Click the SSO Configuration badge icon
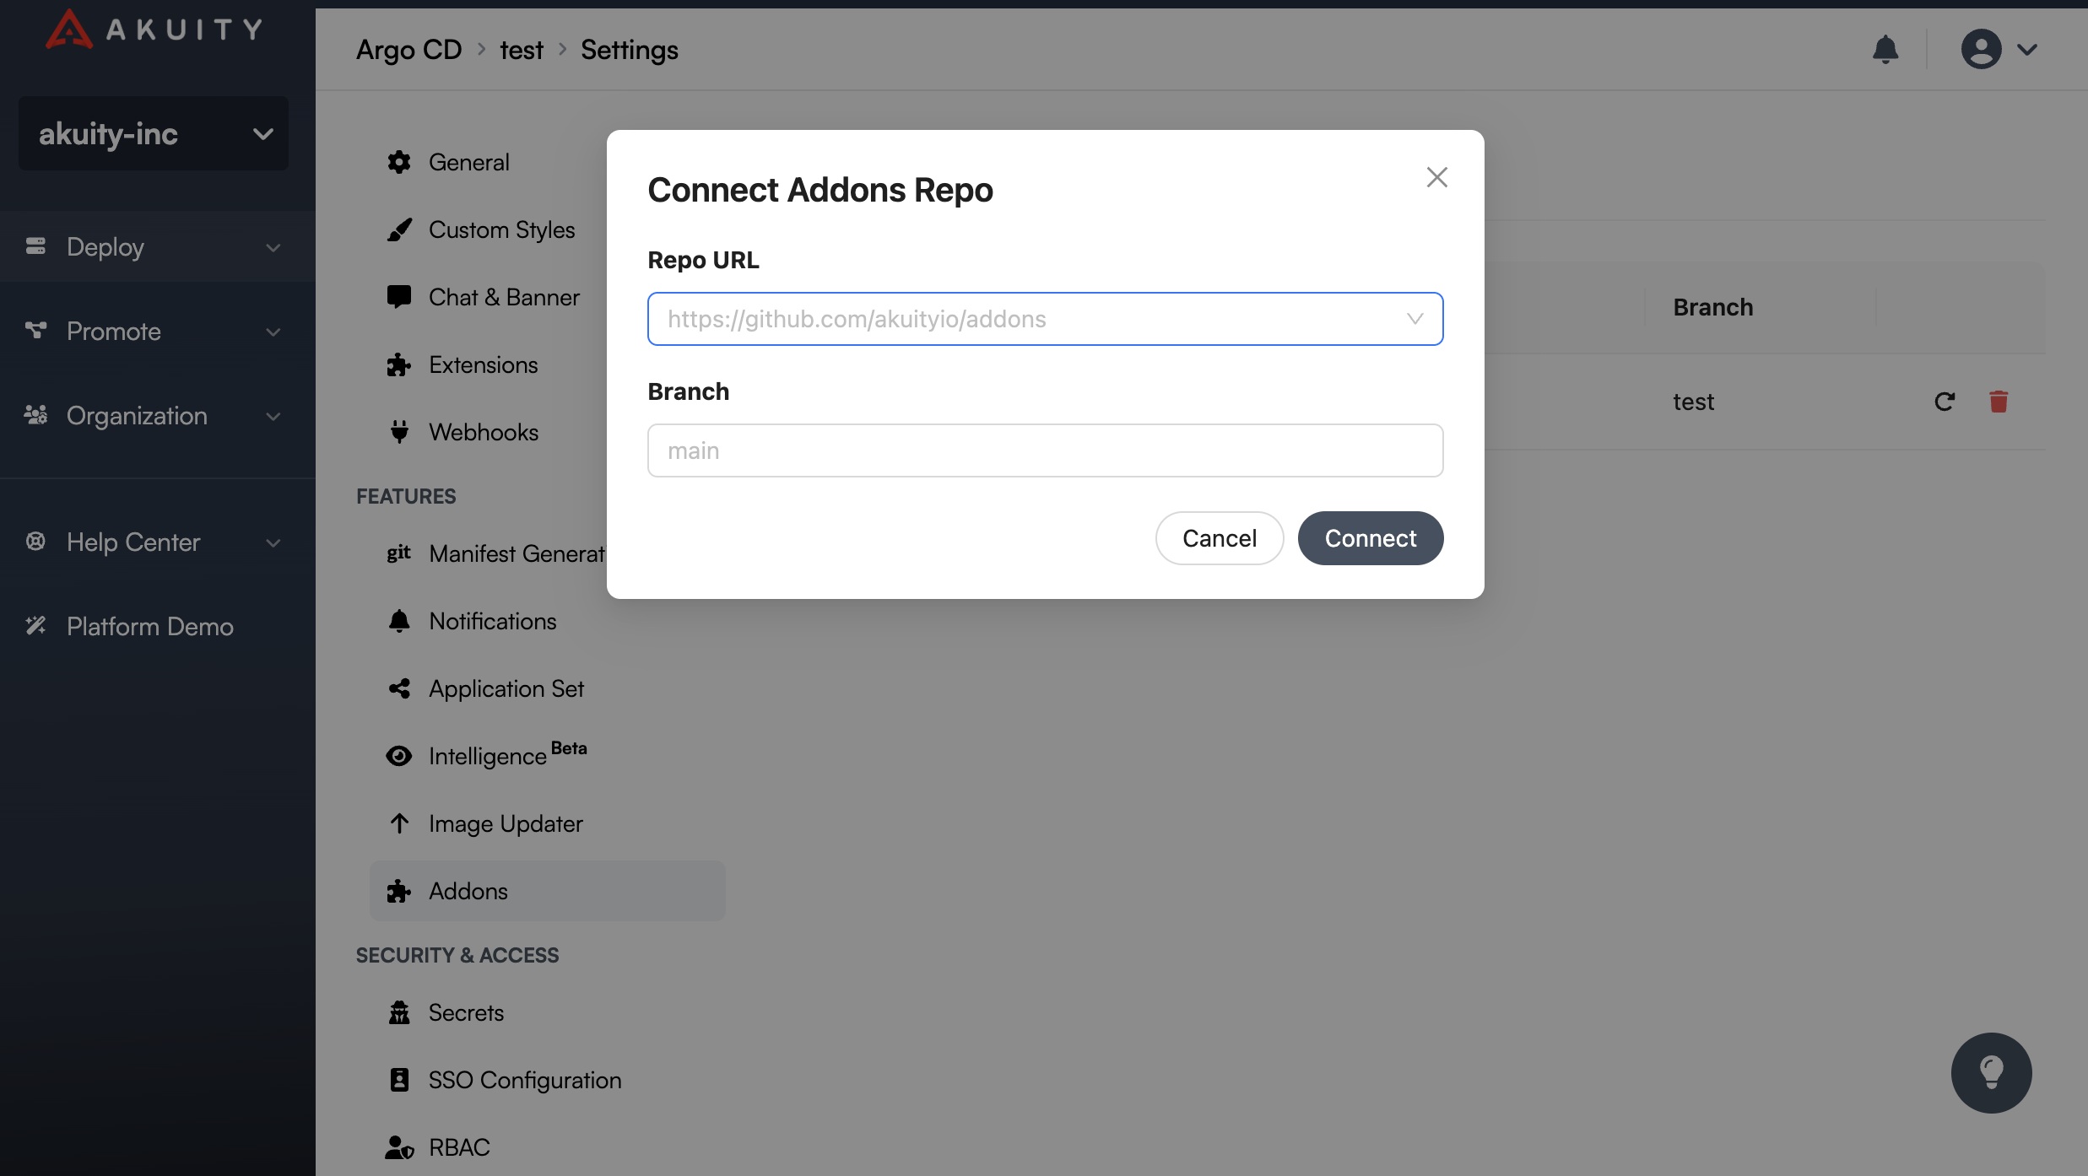This screenshot has width=2088, height=1176. (x=399, y=1080)
